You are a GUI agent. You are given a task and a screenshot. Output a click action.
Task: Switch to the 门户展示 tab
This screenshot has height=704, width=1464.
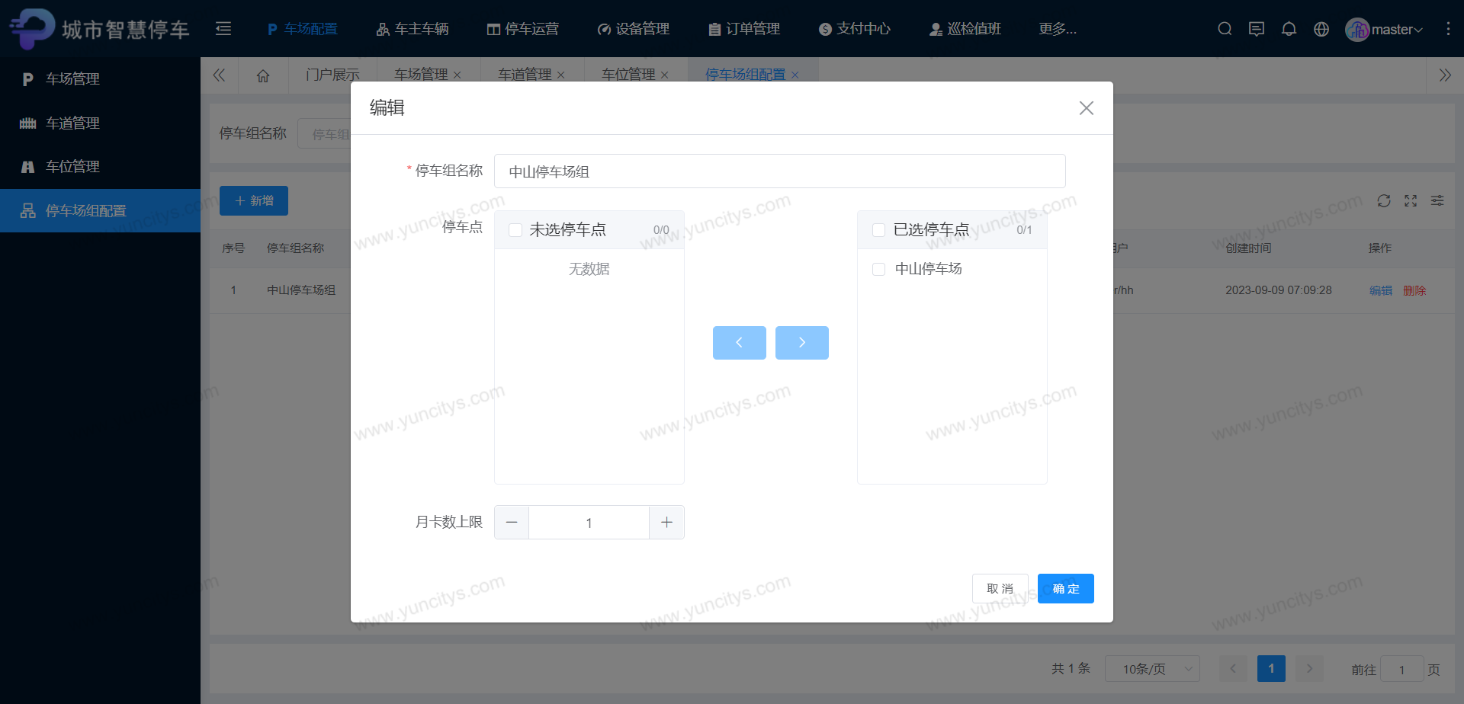point(332,75)
